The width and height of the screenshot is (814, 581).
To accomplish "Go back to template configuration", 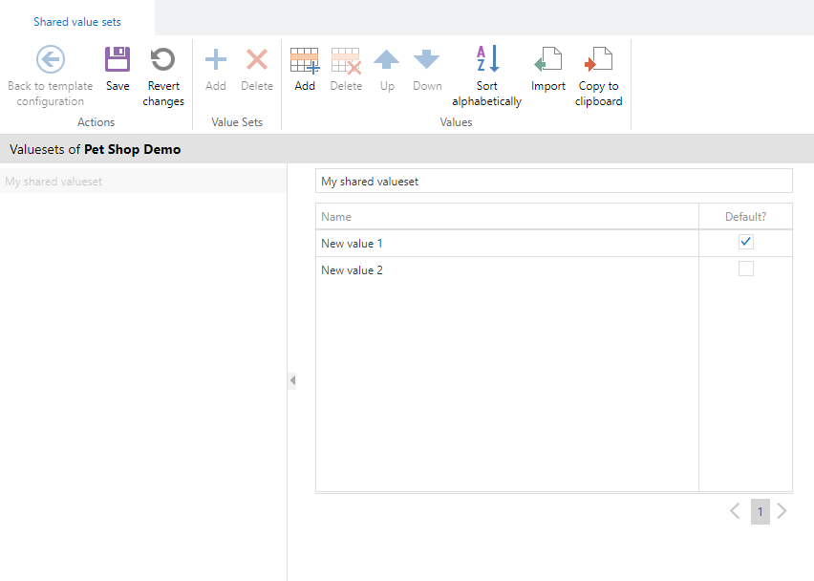I will coord(51,61).
